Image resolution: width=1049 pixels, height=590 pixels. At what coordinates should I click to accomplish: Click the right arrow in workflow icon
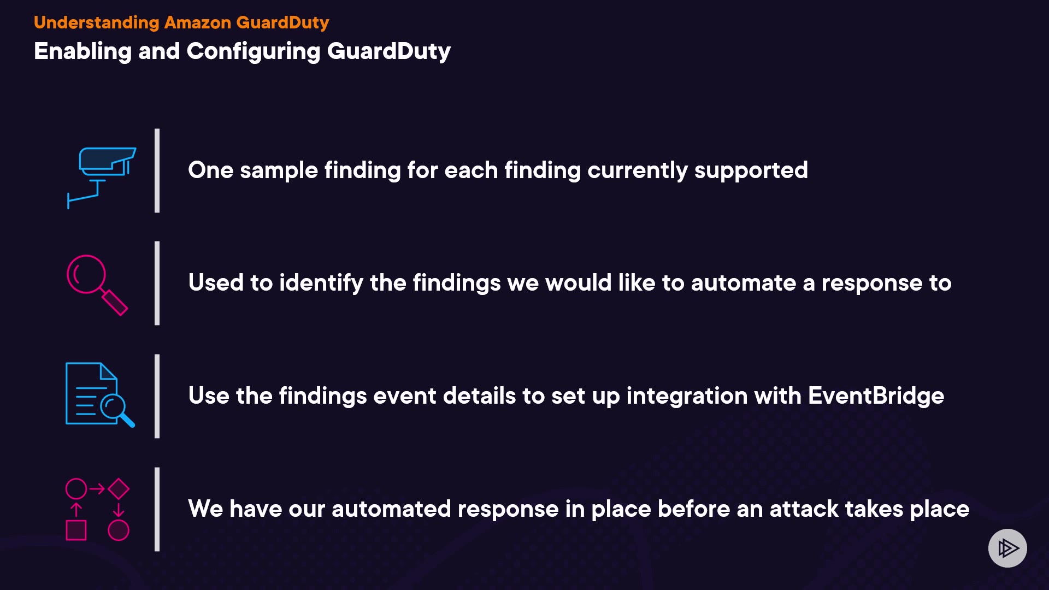click(97, 488)
